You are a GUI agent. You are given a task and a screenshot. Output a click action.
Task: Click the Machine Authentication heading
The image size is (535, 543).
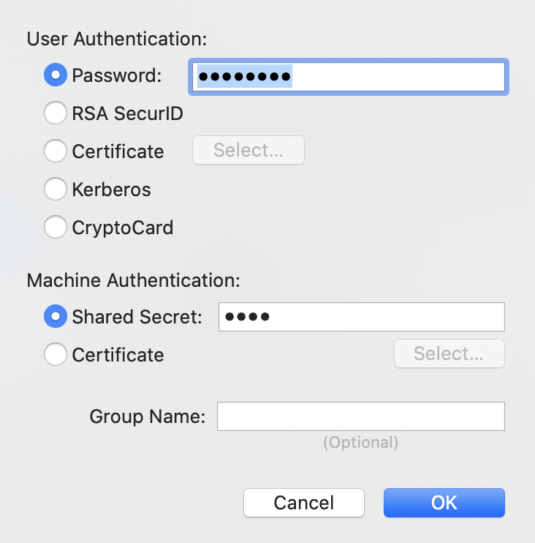pos(134,280)
